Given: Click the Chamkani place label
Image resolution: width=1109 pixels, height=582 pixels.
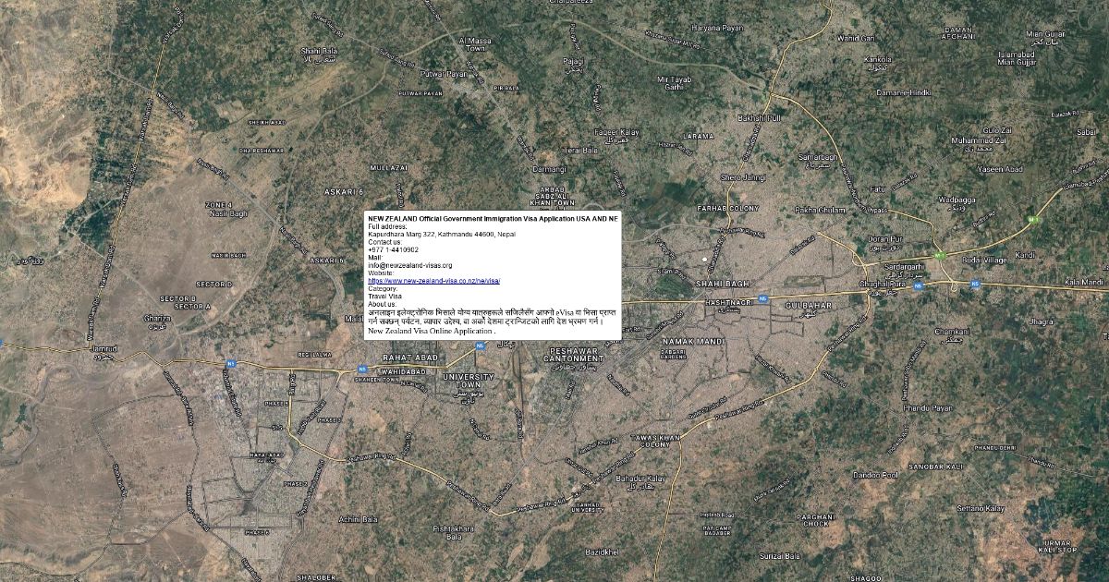Looking at the screenshot, I should 949,331.
